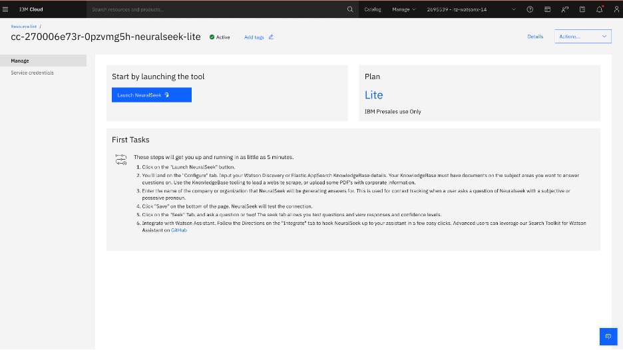Screen dimensions: 623x350
Task: Click the Launch NeuralSeek button
Action: 151,95
